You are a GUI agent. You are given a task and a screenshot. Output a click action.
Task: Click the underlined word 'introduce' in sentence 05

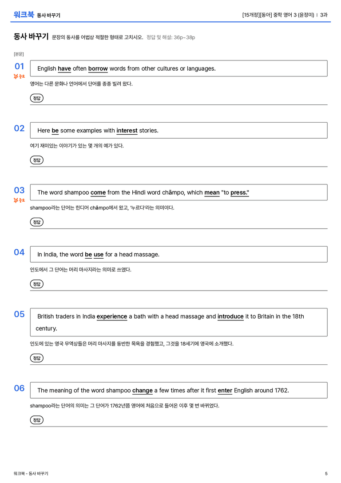pos(230,317)
